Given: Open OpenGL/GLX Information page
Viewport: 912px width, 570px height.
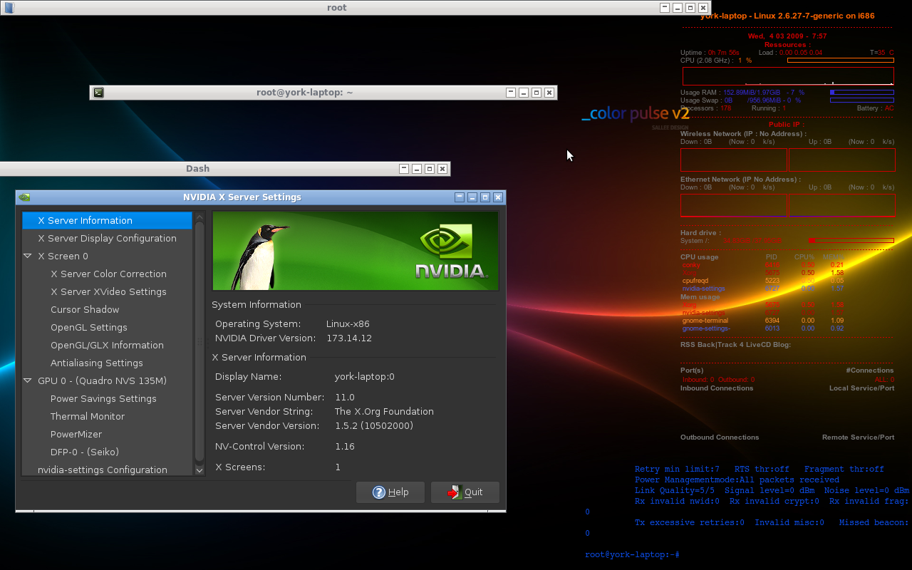Looking at the screenshot, I should tap(107, 345).
